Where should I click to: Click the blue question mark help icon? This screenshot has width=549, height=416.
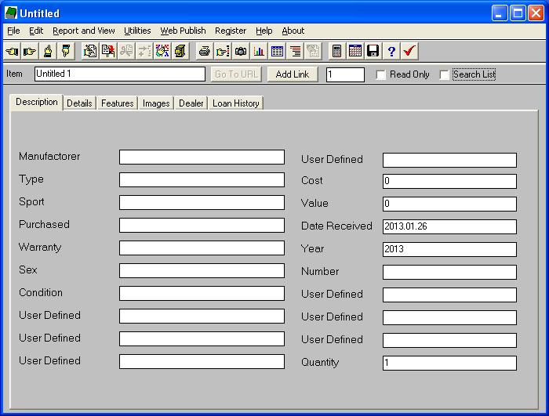[x=391, y=51]
